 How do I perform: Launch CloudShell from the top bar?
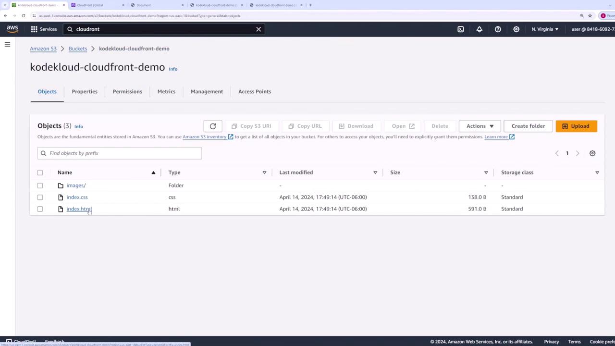pos(461,29)
